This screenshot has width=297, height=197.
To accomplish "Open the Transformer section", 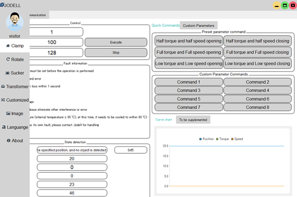I will [15, 87].
